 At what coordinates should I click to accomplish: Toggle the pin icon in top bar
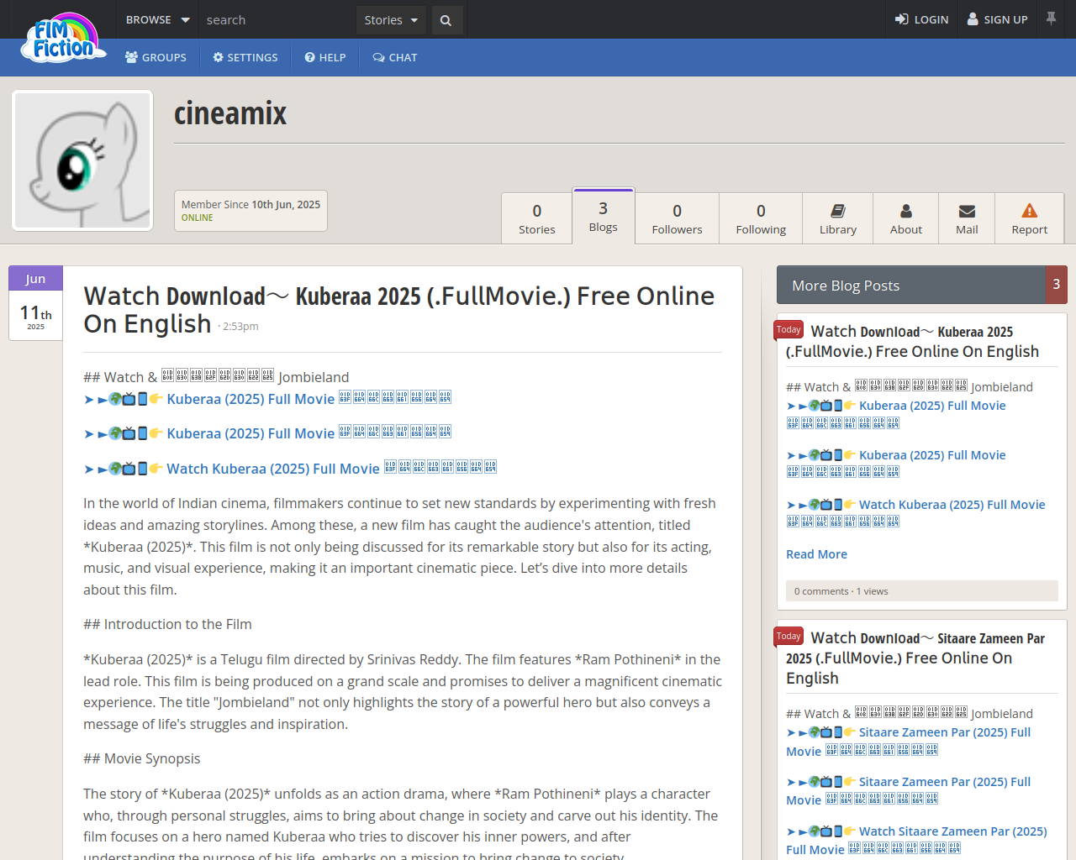coord(1051,18)
